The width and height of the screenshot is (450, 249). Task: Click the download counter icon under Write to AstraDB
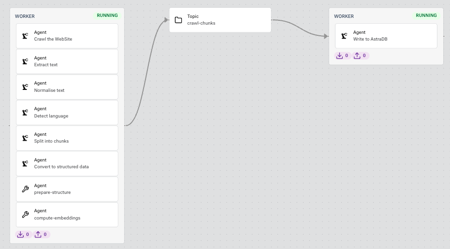(339, 56)
